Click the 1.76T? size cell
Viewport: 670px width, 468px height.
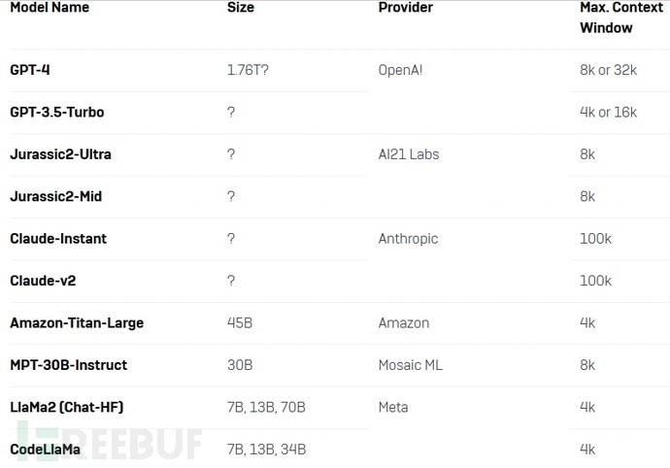click(x=249, y=70)
